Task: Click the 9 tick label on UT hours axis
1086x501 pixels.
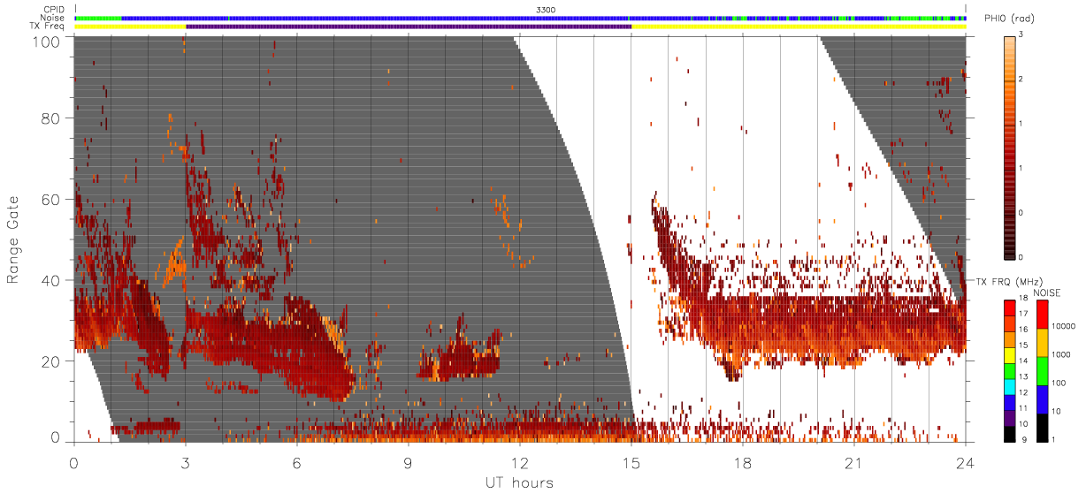Action: pos(409,463)
